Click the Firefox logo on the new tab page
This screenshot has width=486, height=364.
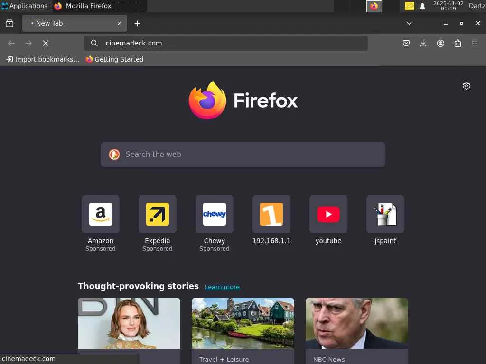[243, 100]
